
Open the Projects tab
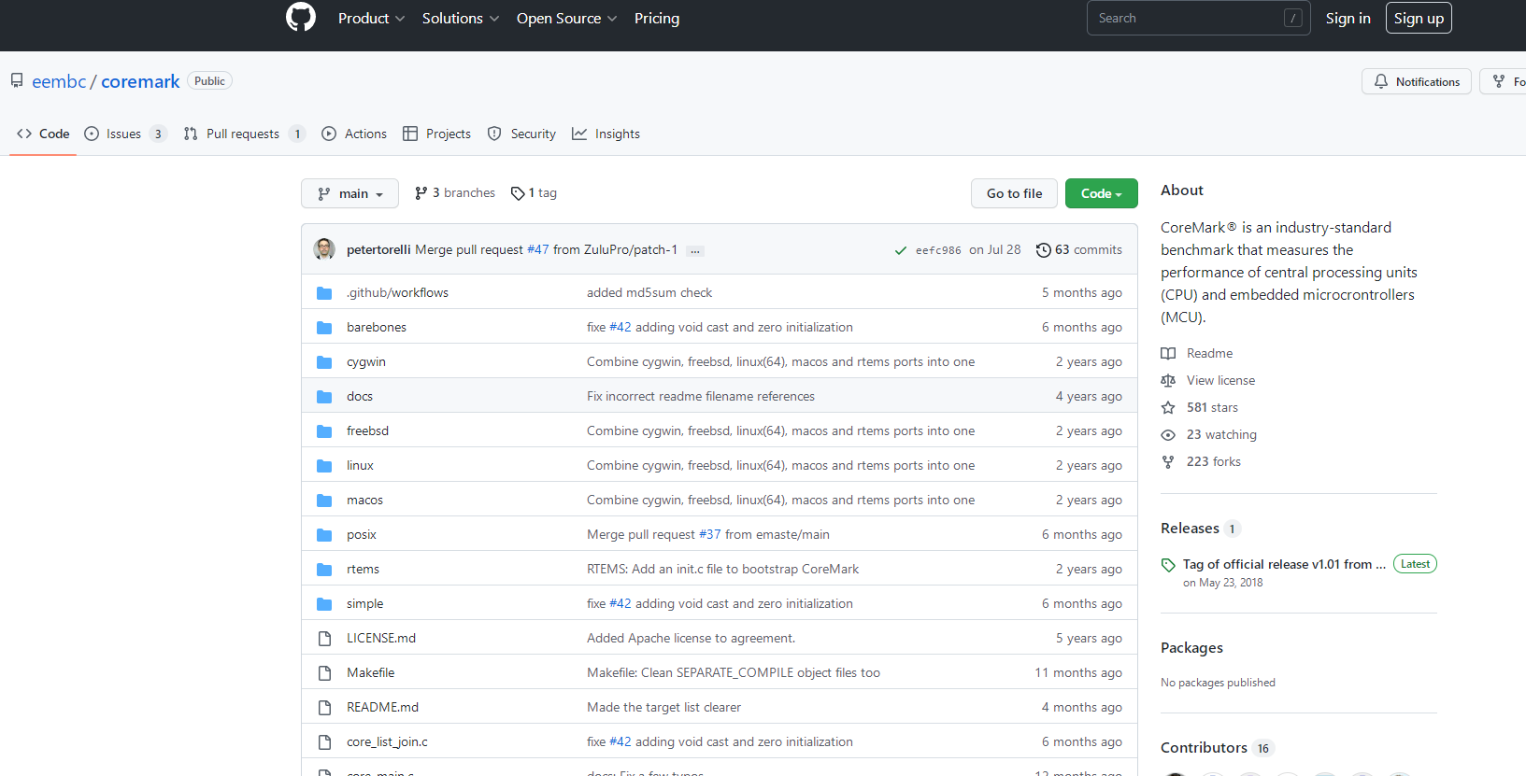click(x=436, y=134)
